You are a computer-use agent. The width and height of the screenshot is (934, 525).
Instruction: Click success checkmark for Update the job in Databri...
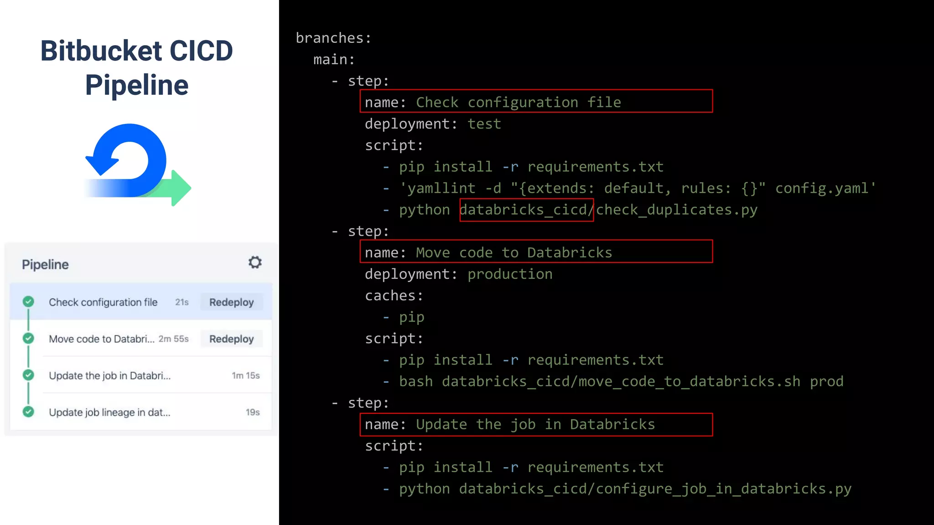click(x=28, y=375)
